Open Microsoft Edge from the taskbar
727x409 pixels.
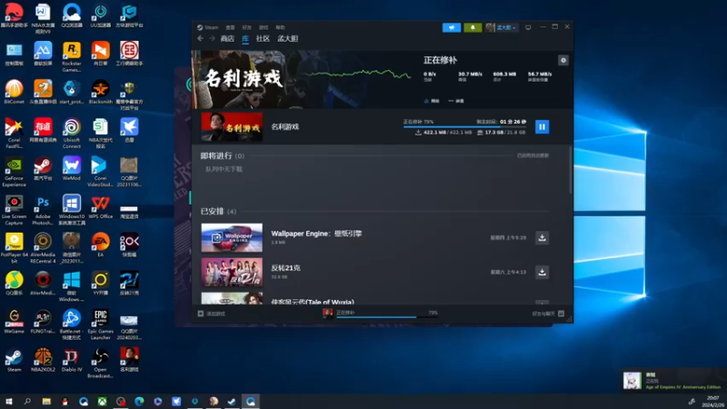tap(139, 401)
